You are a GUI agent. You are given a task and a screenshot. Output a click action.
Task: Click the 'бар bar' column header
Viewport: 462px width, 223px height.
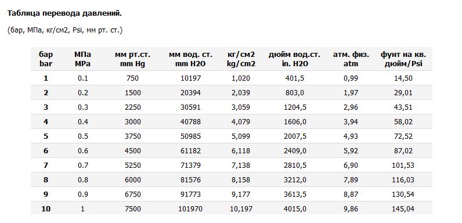(46, 59)
